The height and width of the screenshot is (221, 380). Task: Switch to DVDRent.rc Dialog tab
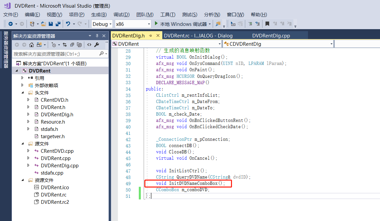(198, 35)
